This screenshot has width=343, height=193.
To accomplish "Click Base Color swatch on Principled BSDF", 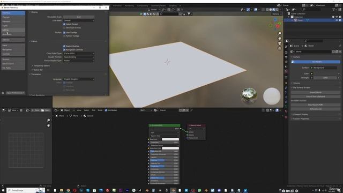I will tap(170, 139).
